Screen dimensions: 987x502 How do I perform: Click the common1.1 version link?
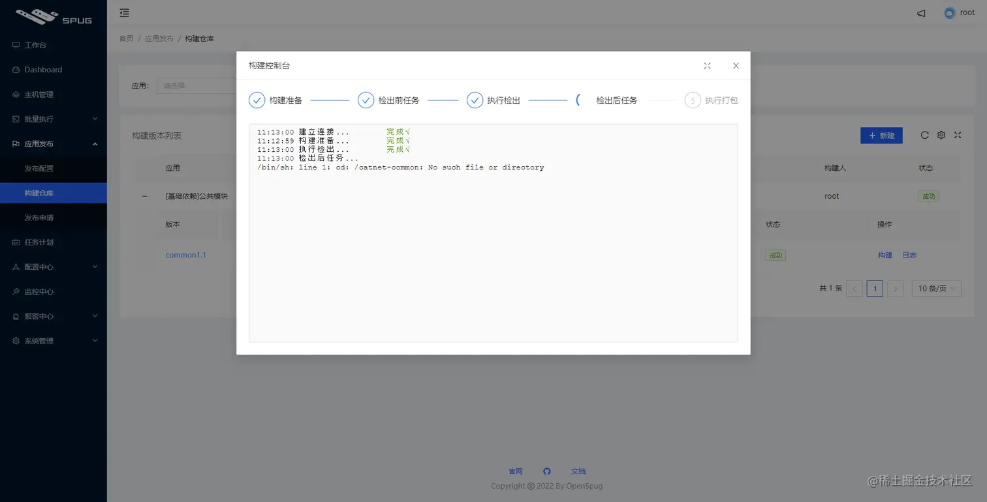[x=185, y=255]
